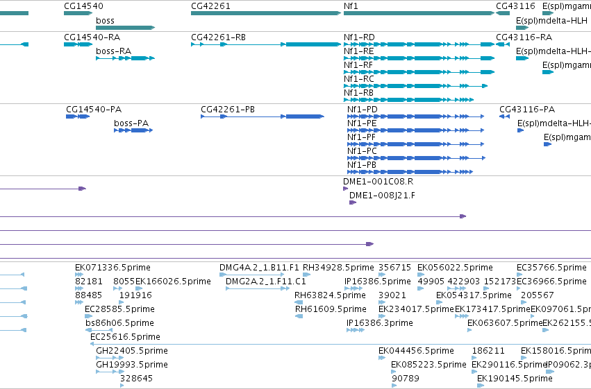The image size is (591, 389).
Task: Select EK190145.5prime EST
Action: click(480, 386)
